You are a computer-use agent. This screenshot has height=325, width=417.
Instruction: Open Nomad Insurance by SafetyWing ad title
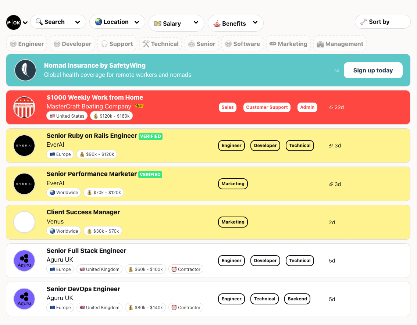point(95,65)
